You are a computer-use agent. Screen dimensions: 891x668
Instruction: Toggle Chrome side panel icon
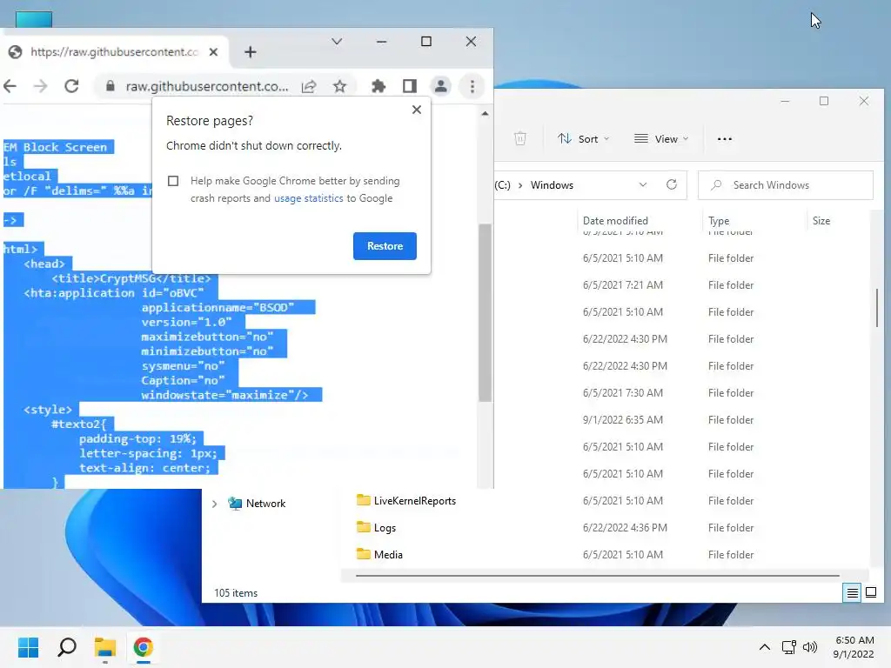coord(410,86)
